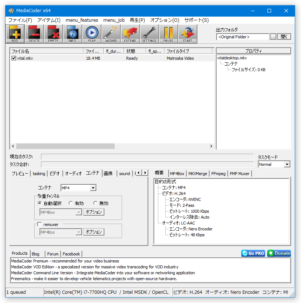Launch the WIZARD toolbar icon
This screenshot has height=303, width=301.
tap(111, 34)
